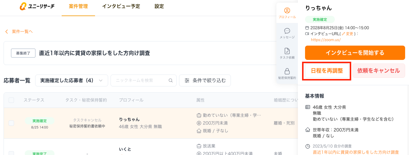Open the 設定 settings tab
Viewport: 409px width, 155px height.
coord(159,6)
